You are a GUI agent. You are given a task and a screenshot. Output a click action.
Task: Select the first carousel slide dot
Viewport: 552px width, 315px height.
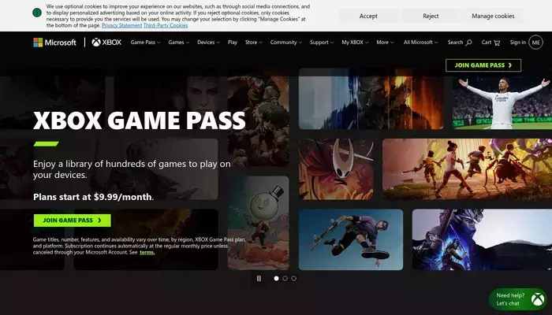[x=276, y=279]
